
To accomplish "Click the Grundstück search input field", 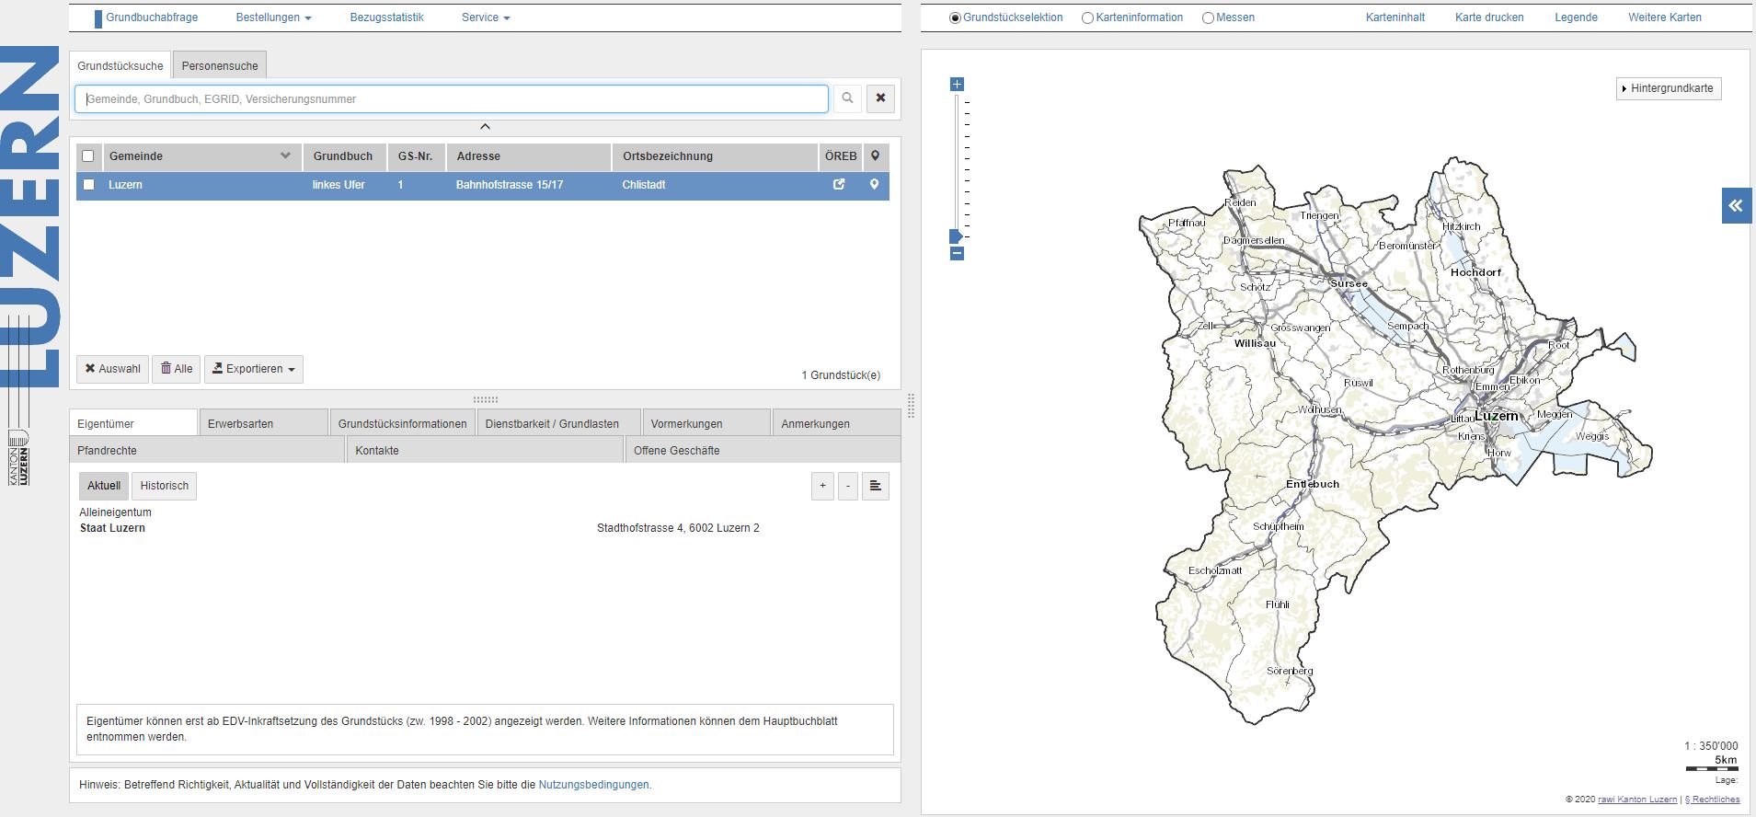I will click(x=451, y=99).
